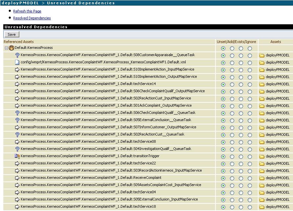This screenshot has width=293, height=211.
Task: Click the arrow icon for S09AssetsComplaintCost_InputMapService
Action: pos(17,185)
